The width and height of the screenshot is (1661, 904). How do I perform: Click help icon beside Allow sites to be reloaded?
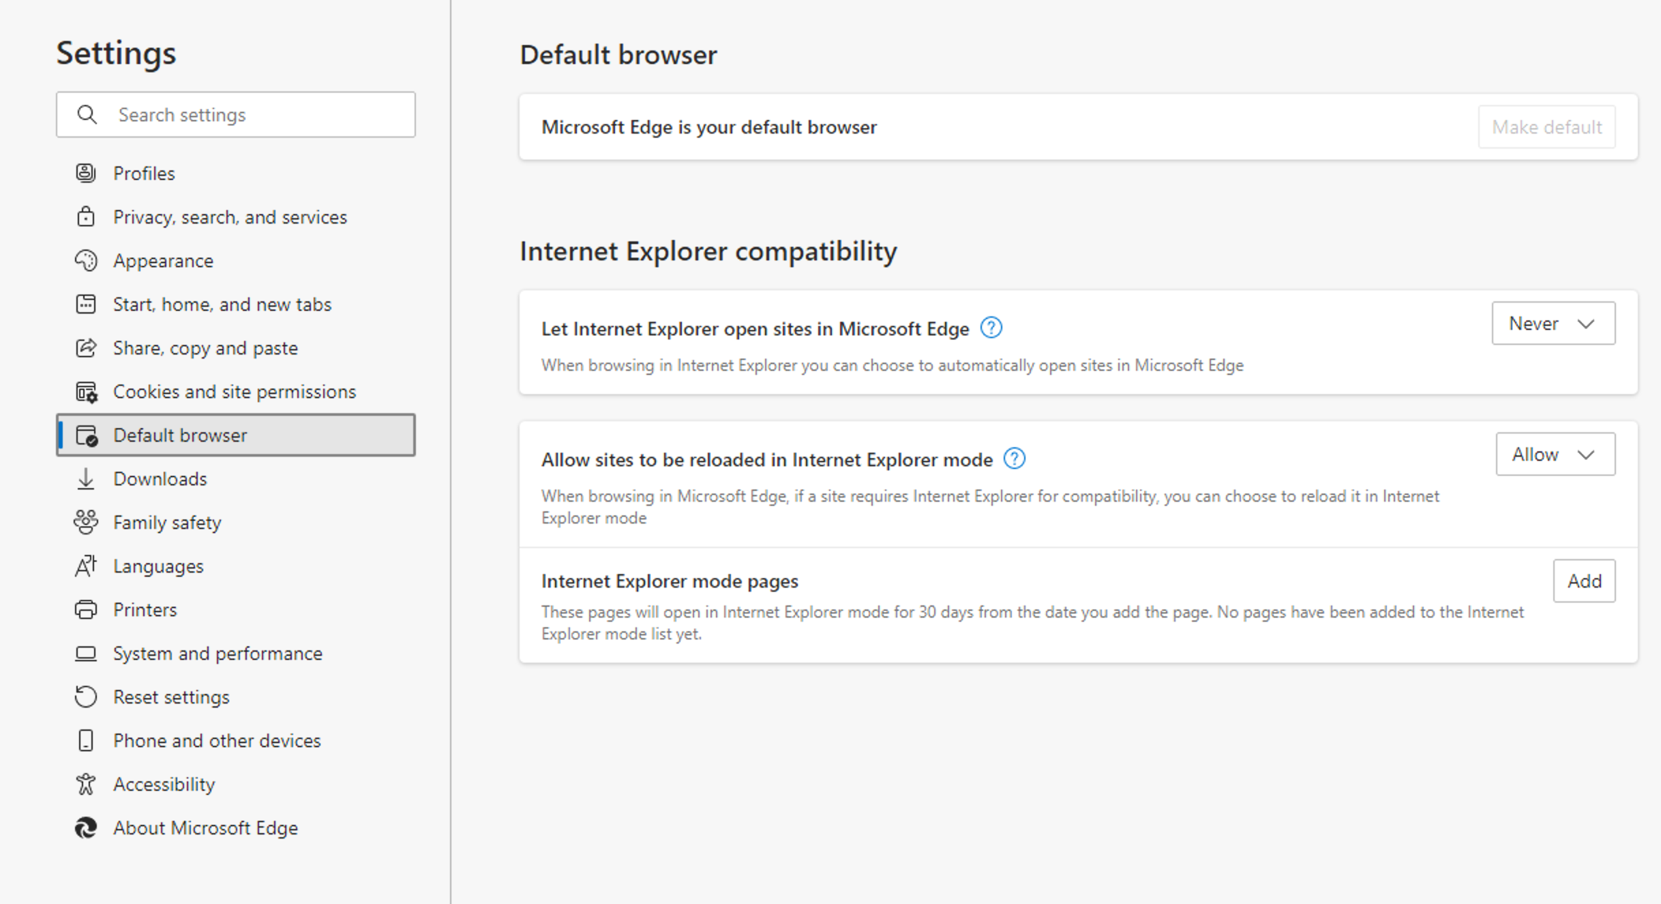pos(1014,459)
